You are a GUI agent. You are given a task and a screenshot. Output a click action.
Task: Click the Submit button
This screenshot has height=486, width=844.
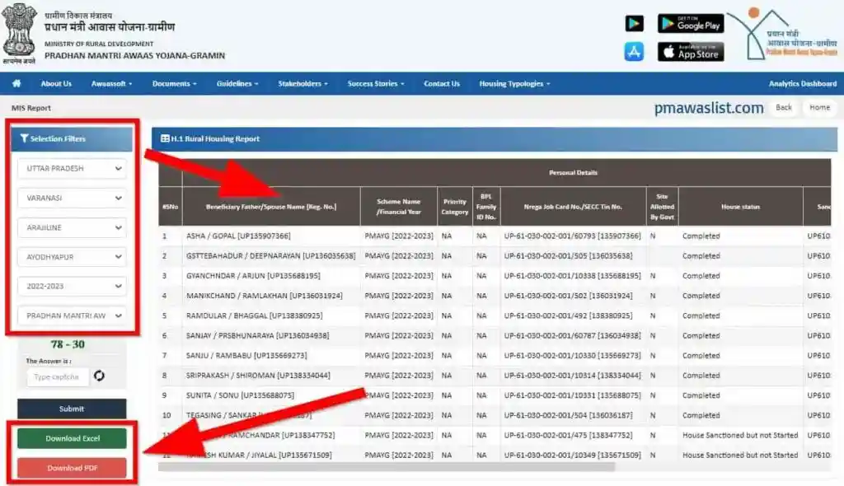click(x=72, y=409)
